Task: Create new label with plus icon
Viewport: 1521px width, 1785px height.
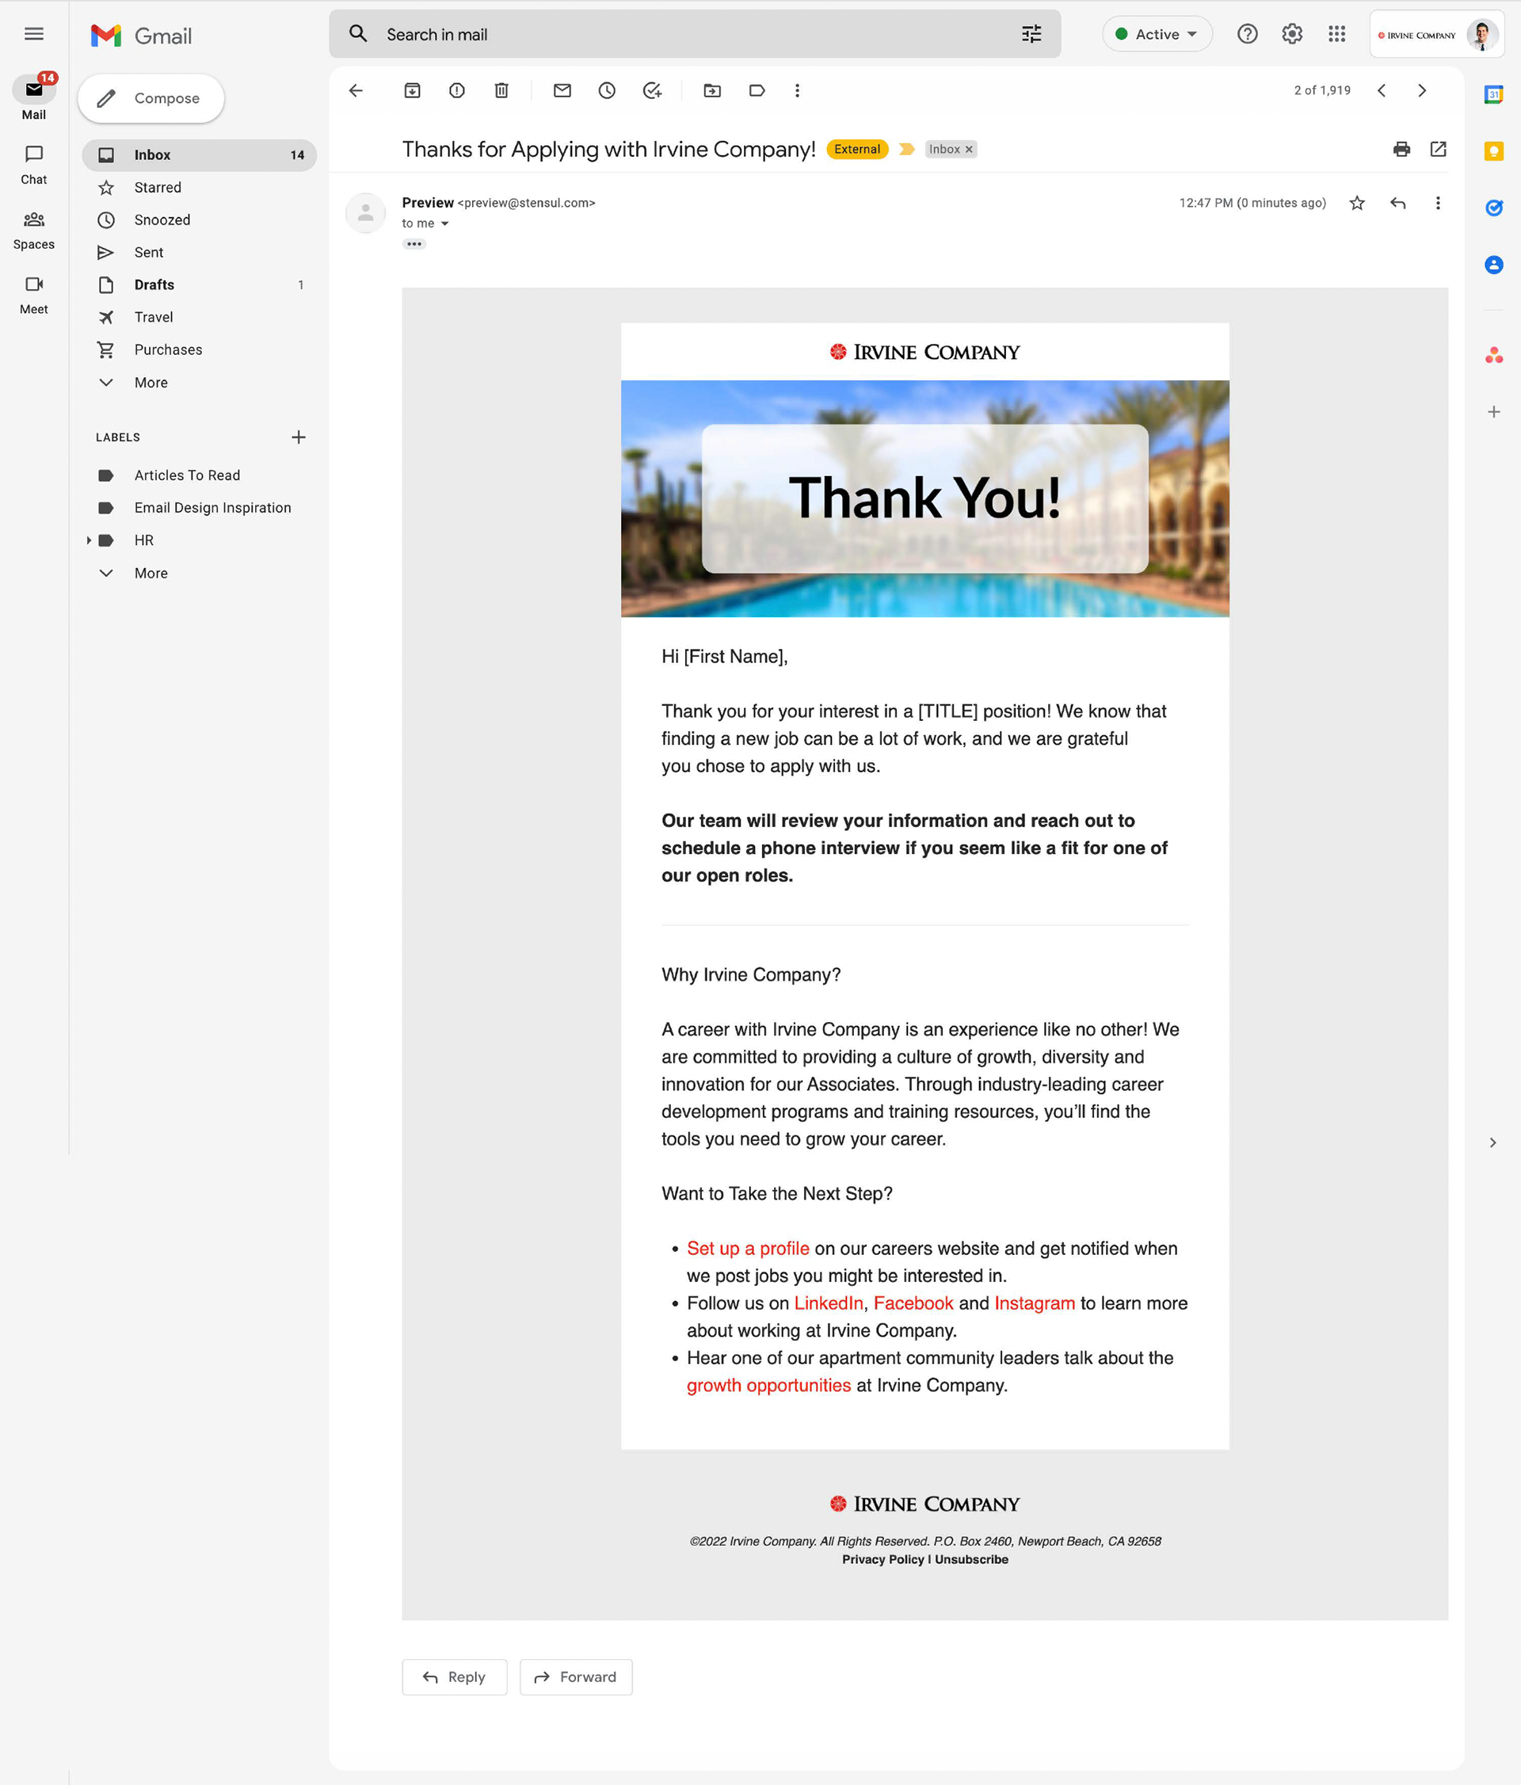Action: 299,437
